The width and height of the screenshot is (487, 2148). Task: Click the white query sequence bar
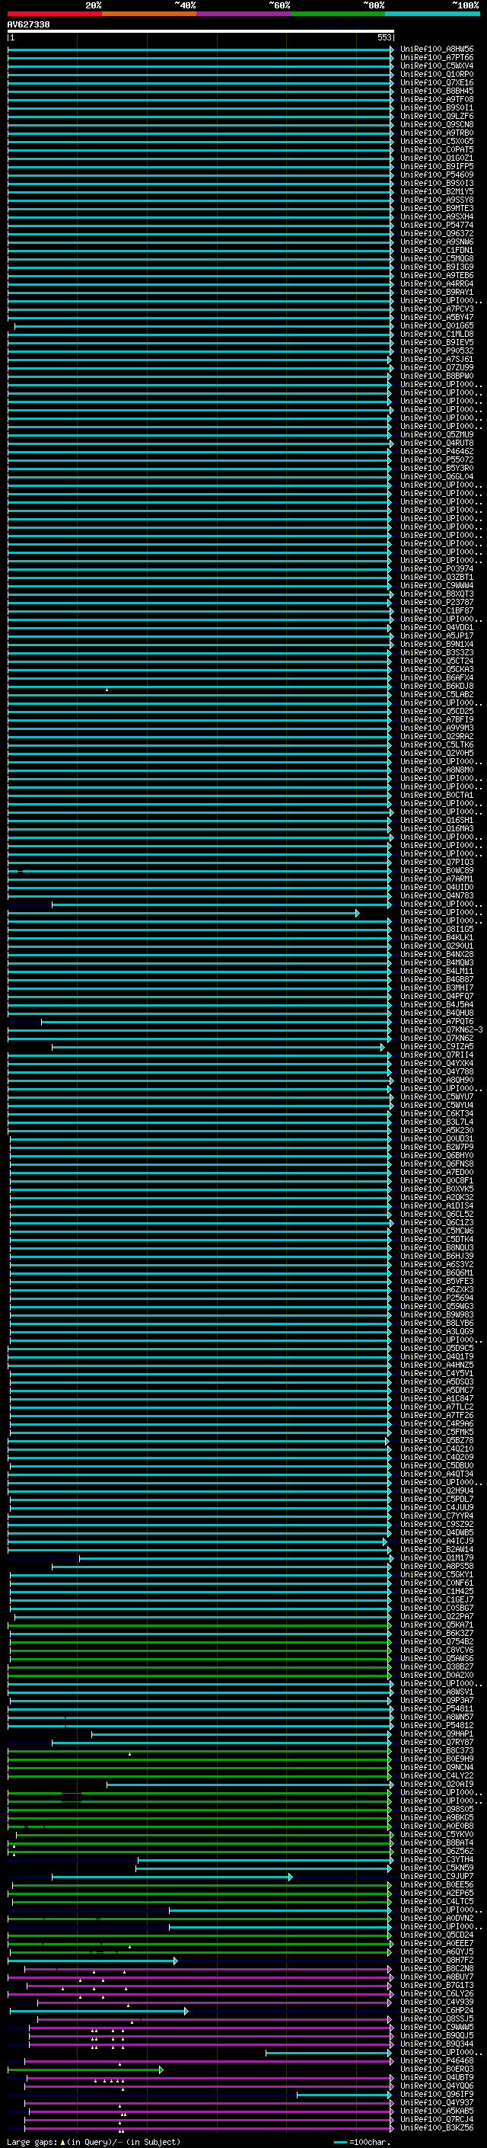pyautogui.click(x=201, y=32)
